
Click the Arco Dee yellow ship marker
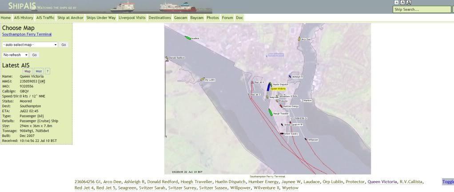pyautogui.click(x=299, y=39)
